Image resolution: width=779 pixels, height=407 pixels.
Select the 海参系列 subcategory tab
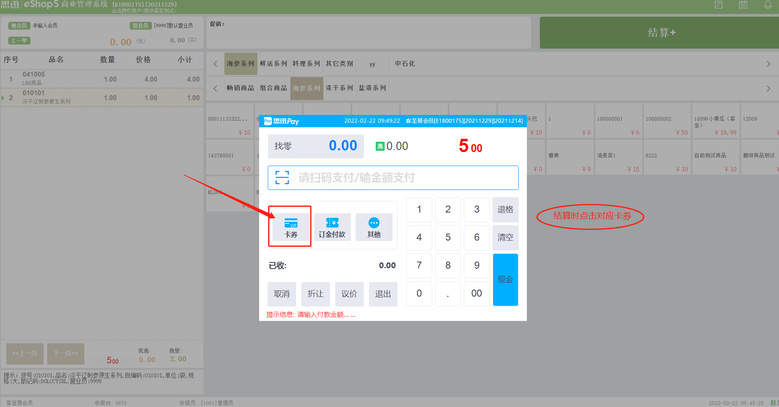pos(306,88)
